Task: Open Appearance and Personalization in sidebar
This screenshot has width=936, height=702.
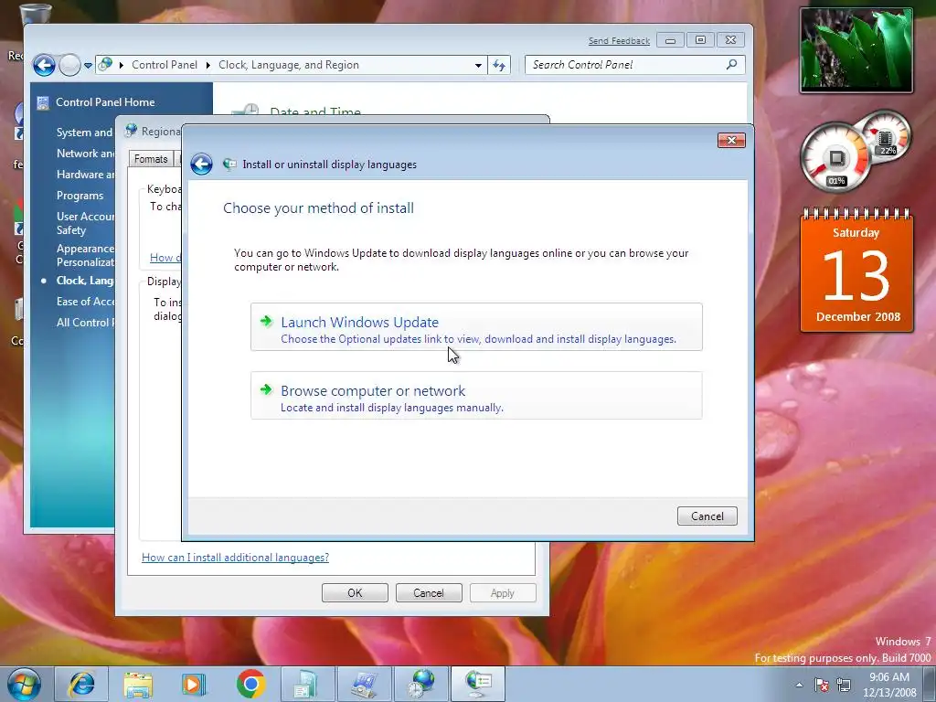Action: click(85, 256)
